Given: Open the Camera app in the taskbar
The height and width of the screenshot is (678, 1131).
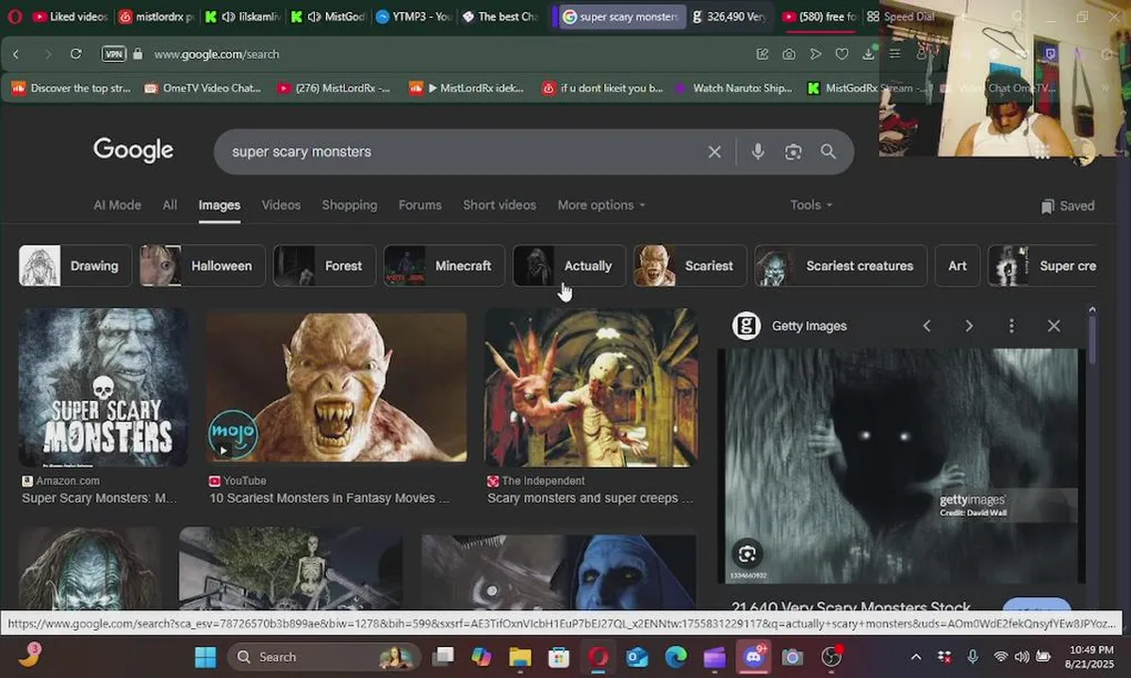Looking at the screenshot, I should [793, 656].
